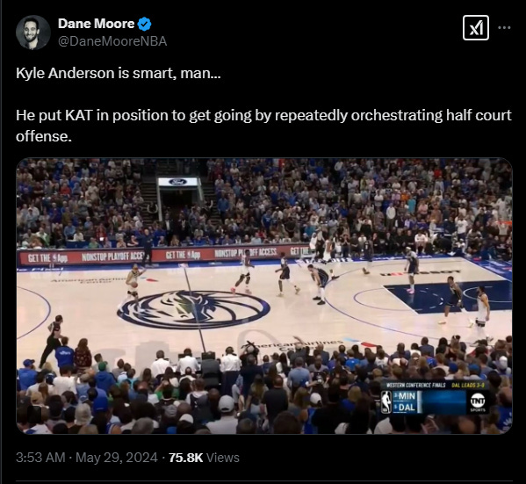
Task: Click the TNT Sports logo in video
Action: coord(478,402)
